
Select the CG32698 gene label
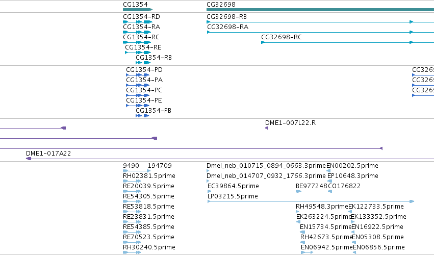point(221,5)
